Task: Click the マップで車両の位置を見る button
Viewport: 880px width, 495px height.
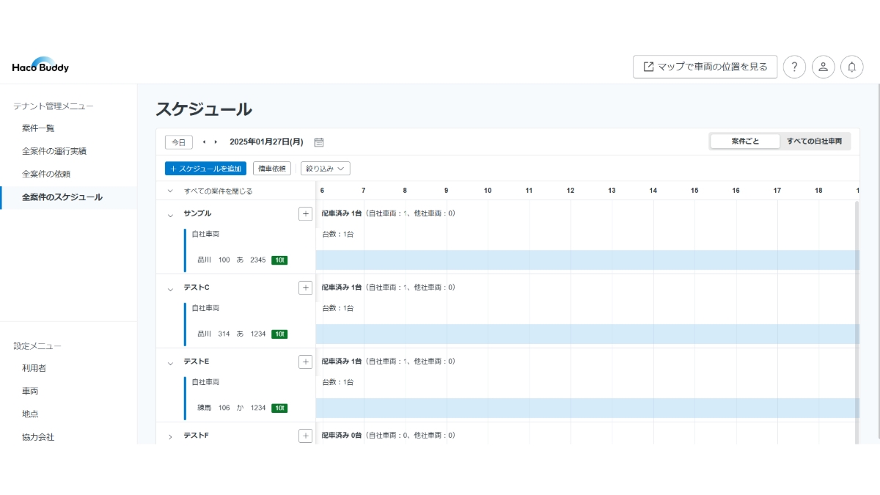Action: coord(705,67)
